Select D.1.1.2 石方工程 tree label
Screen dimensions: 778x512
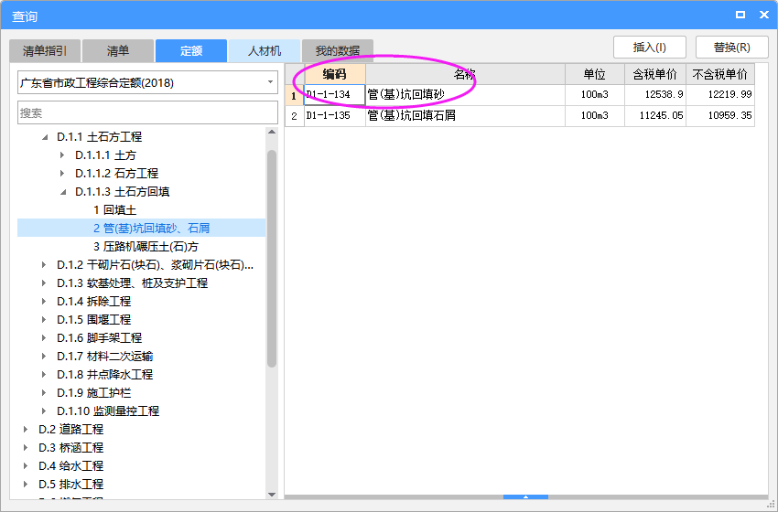pos(116,174)
